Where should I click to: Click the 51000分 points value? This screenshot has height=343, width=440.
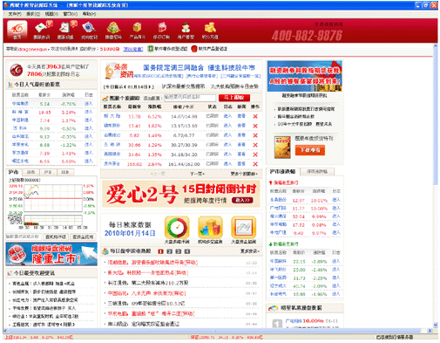[x=110, y=49]
